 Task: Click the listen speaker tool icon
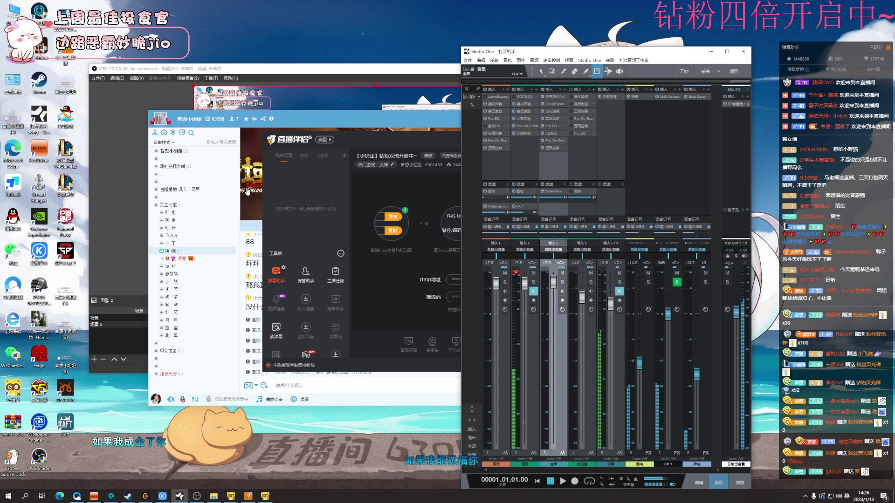(619, 71)
